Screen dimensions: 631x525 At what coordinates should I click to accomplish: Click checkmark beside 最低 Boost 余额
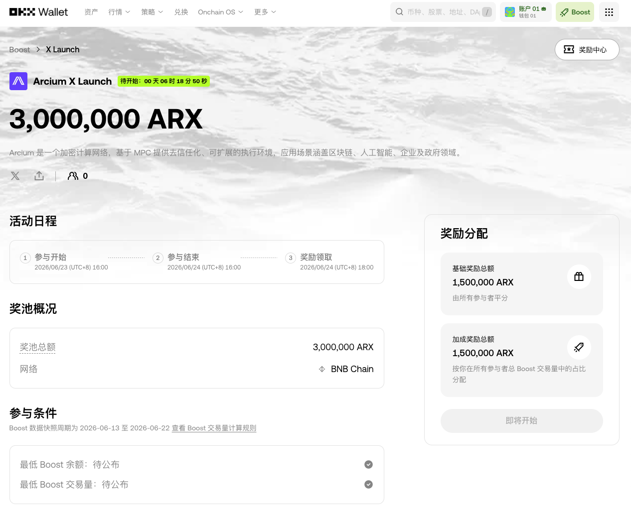pos(368,465)
